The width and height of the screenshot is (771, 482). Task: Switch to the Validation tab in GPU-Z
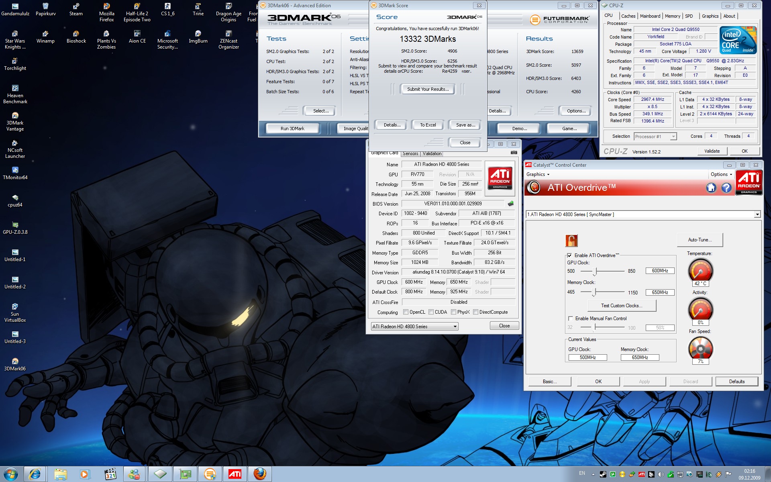(432, 153)
